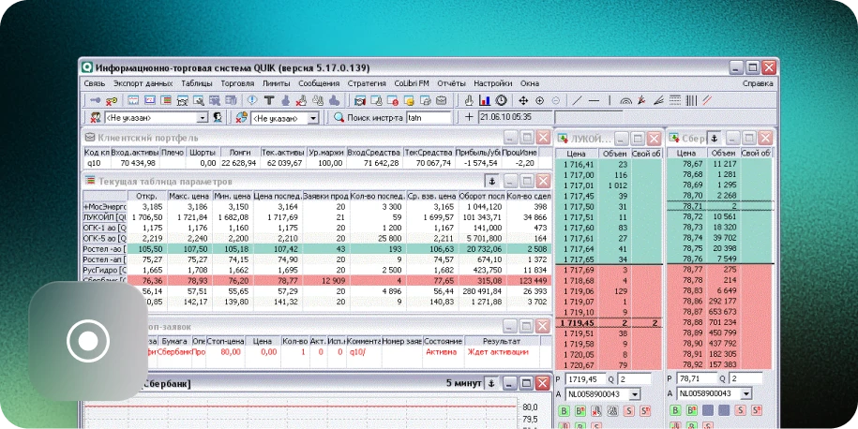
Task: Expand the account dropdown under ЛУКОЙЛ order book
Action: (x=635, y=394)
